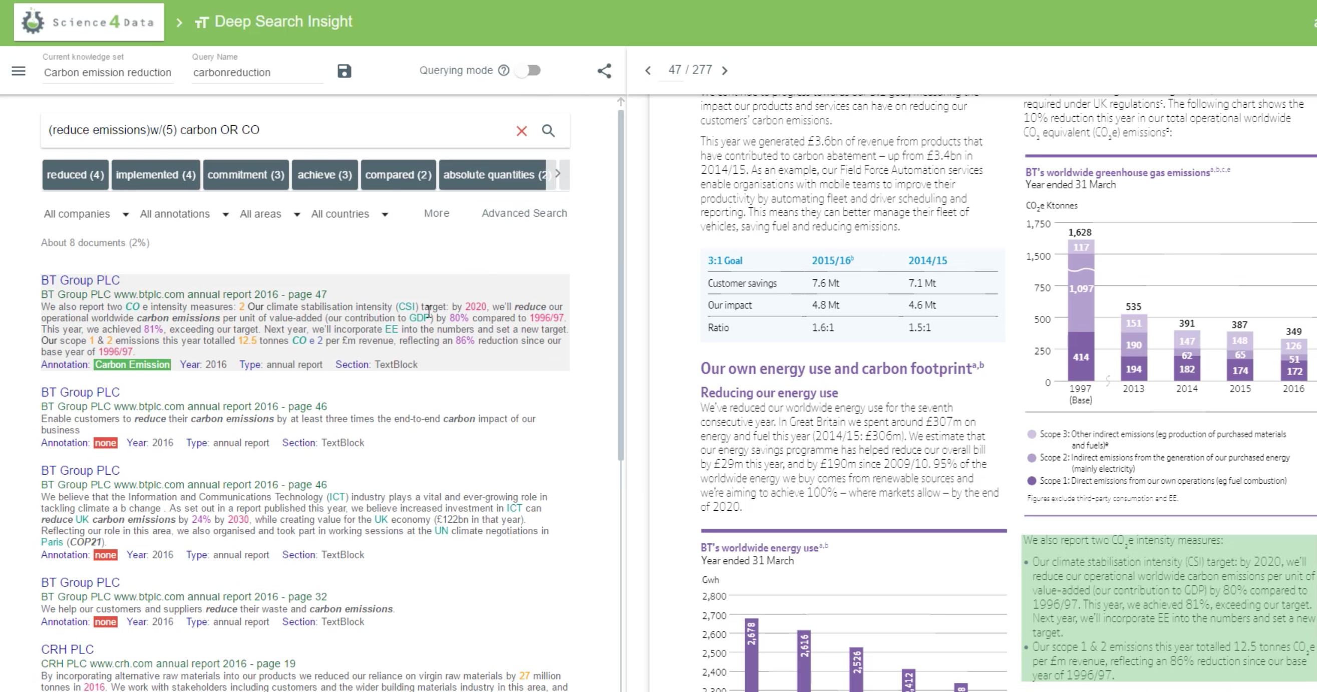Go to previous document page
Screen dimensions: 1317x692
pyautogui.click(x=648, y=71)
